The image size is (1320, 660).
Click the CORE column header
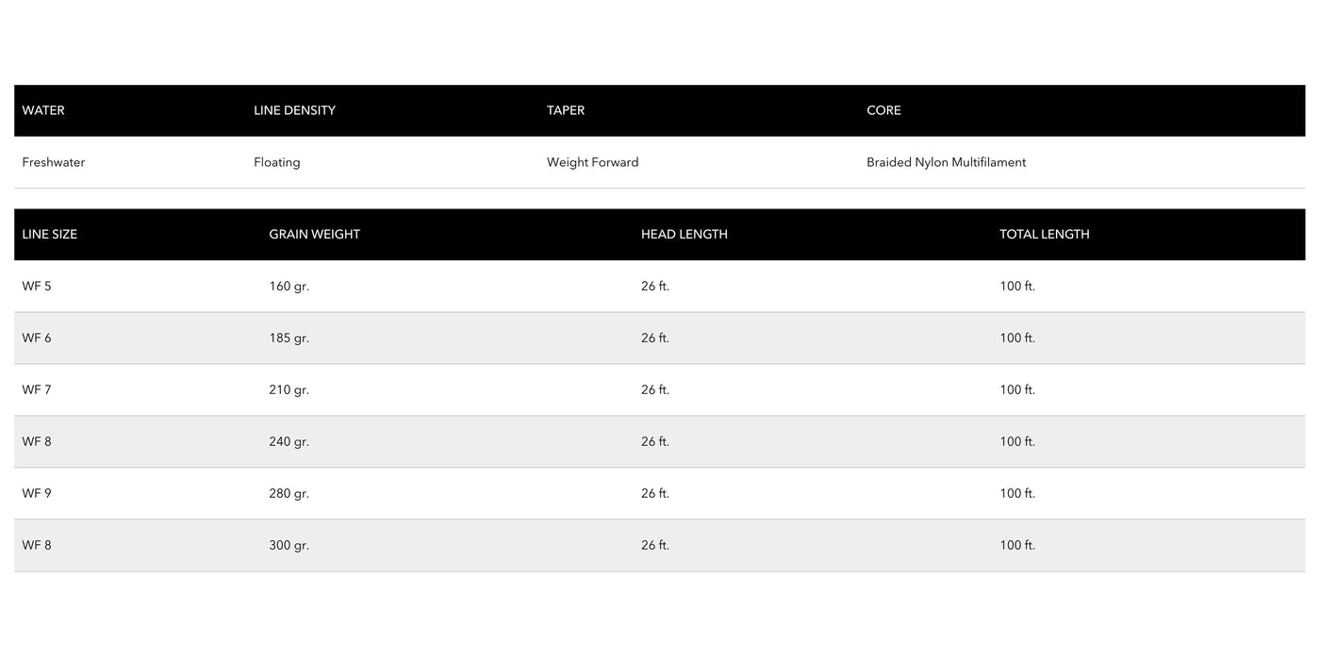883,110
